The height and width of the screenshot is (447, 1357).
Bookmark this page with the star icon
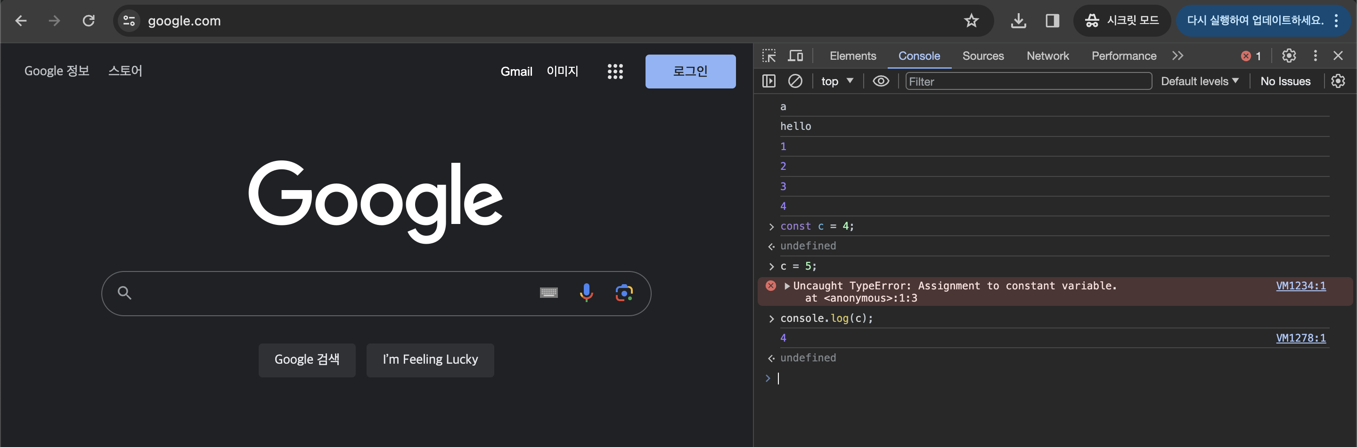pyautogui.click(x=971, y=21)
